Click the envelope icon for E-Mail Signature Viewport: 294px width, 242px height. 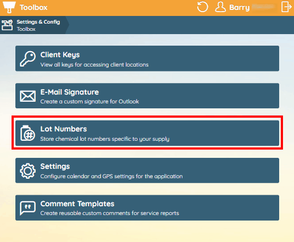point(27,96)
